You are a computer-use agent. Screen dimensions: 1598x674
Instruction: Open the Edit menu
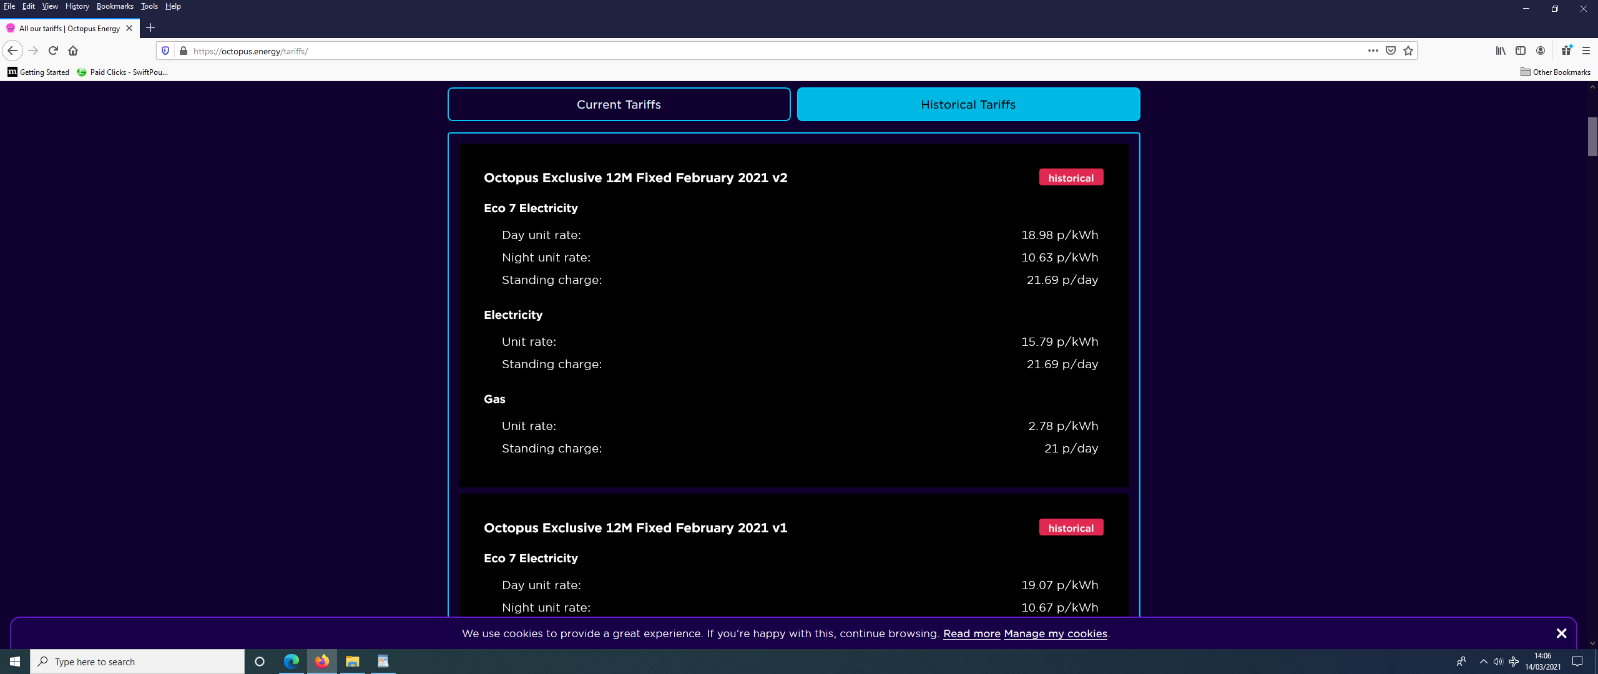point(29,6)
